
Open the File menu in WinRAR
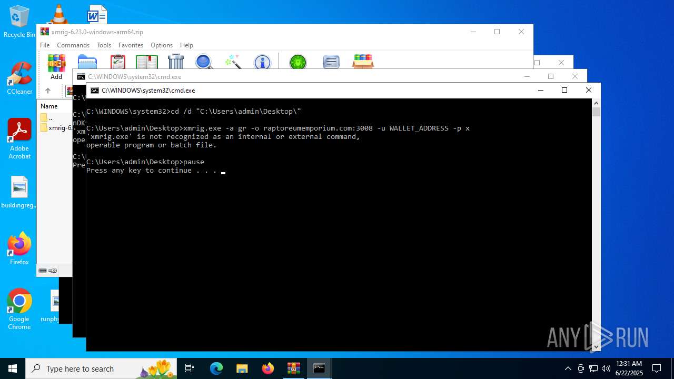point(45,45)
